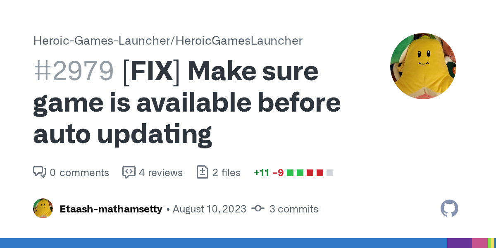The image size is (496, 248).
Task: Open the 2 files label
Action: point(227,172)
